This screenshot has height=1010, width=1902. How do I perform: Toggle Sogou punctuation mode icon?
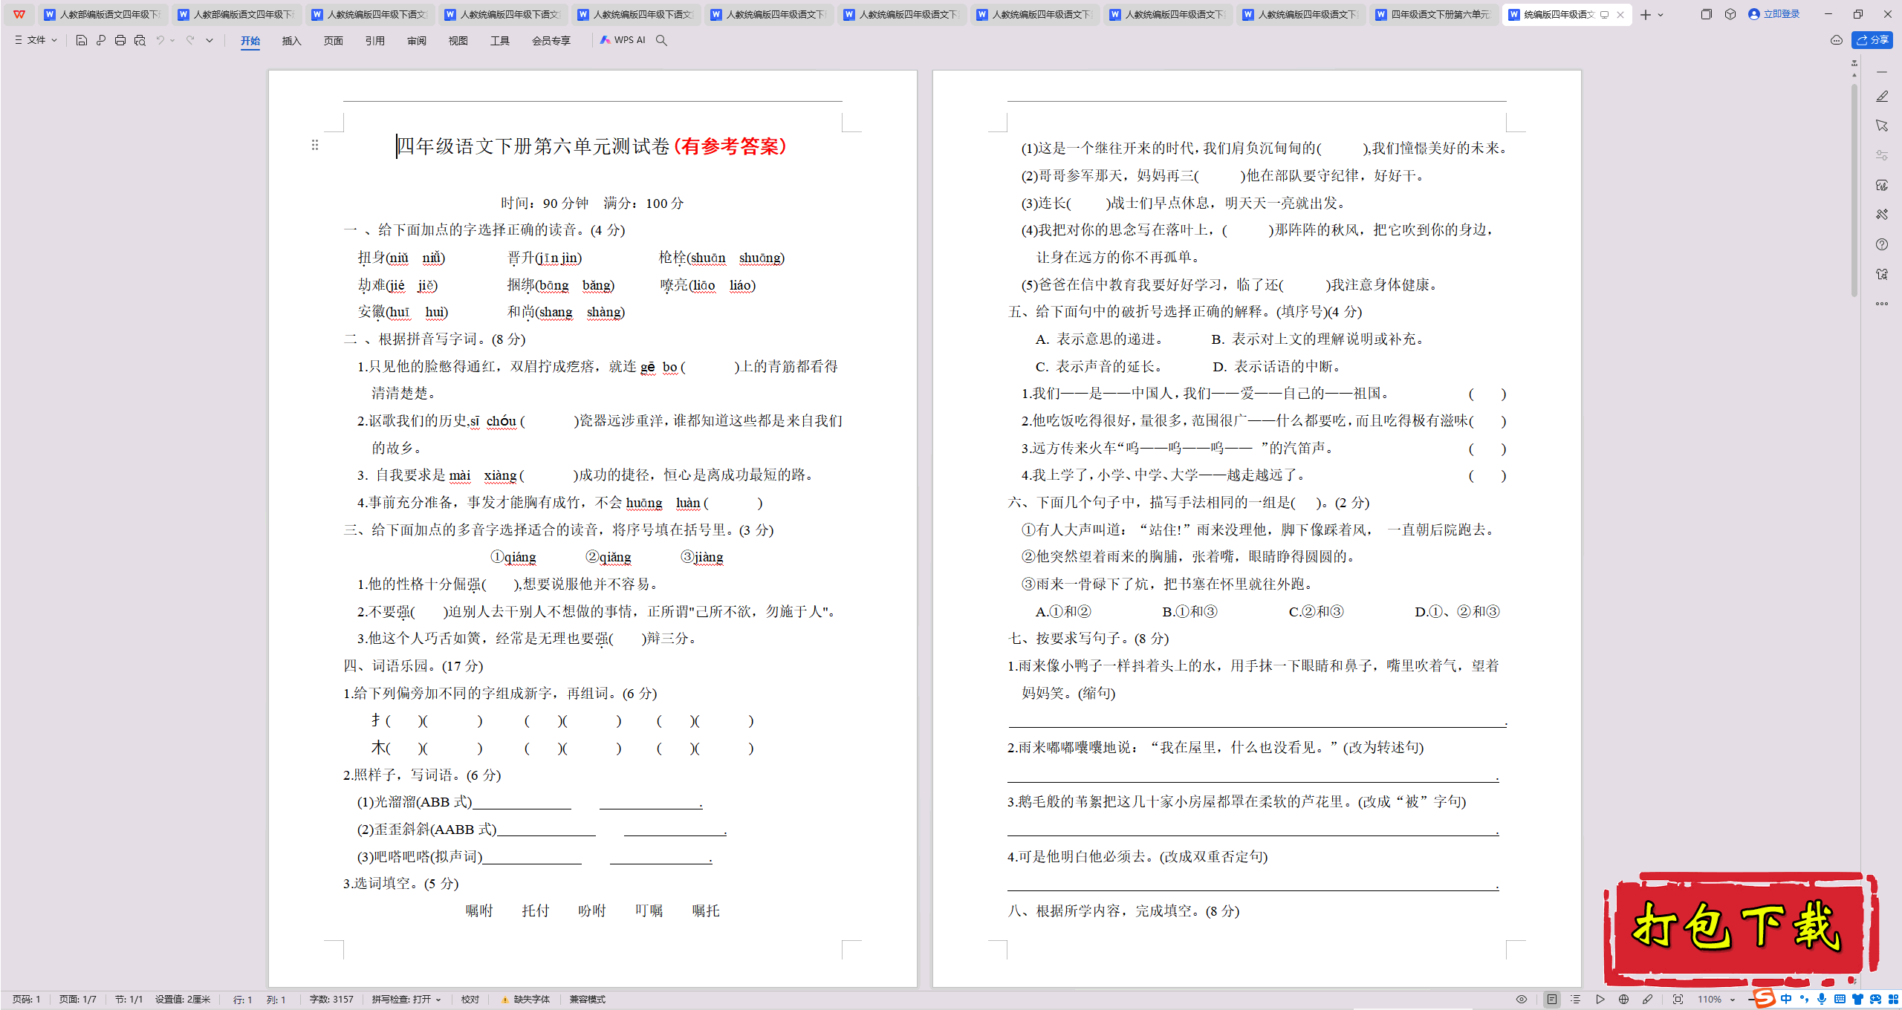click(x=1804, y=1000)
